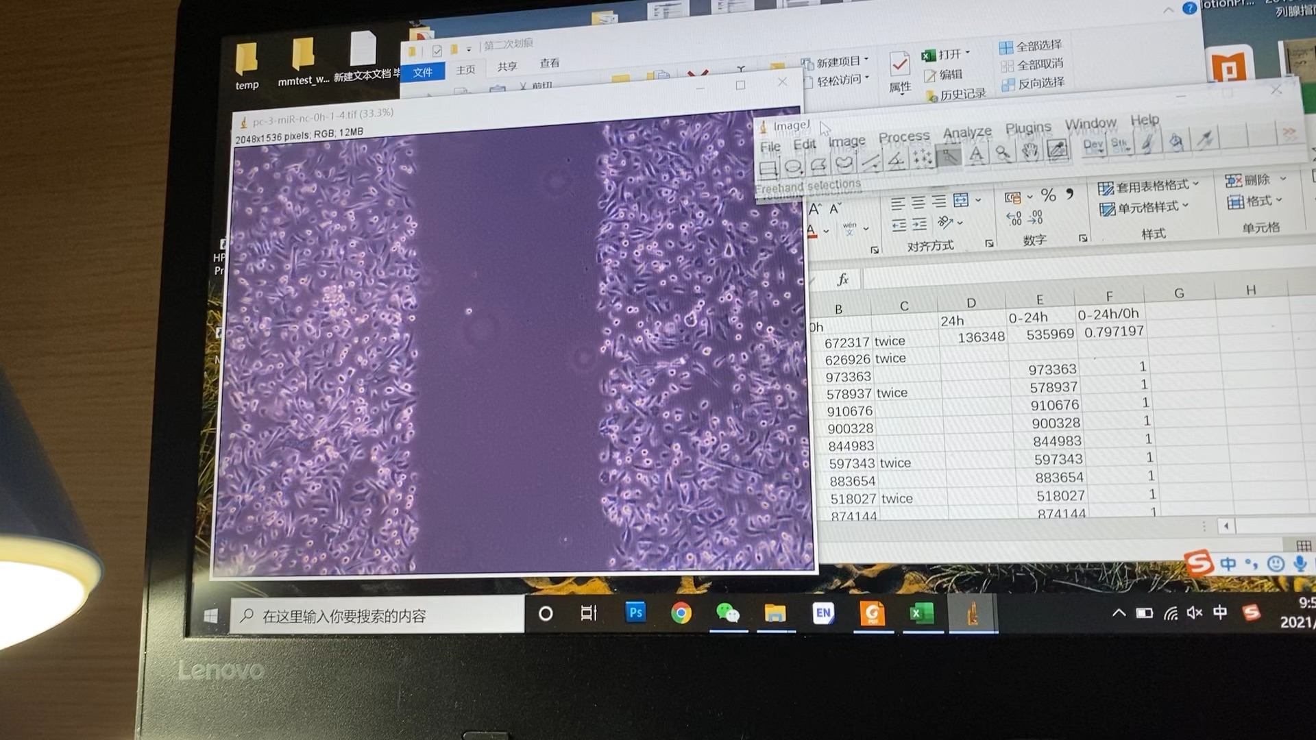
Task: Click Excel decrease font size icon
Action: [x=835, y=208]
